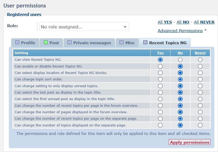Set 'Can select display location' to Yes
218x152 pixels.
coord(160,73)
